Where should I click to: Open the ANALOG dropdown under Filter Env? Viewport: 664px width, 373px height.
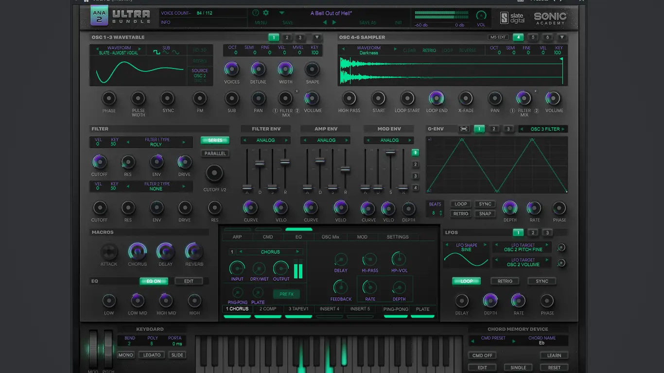click(265, 140)
